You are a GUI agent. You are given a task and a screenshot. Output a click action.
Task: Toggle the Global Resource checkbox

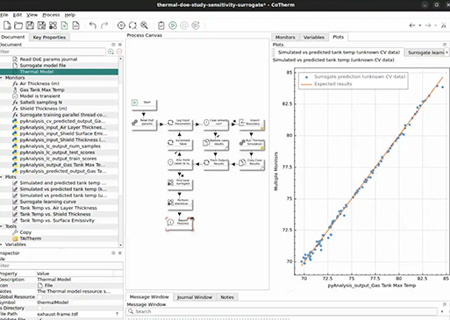39,297
